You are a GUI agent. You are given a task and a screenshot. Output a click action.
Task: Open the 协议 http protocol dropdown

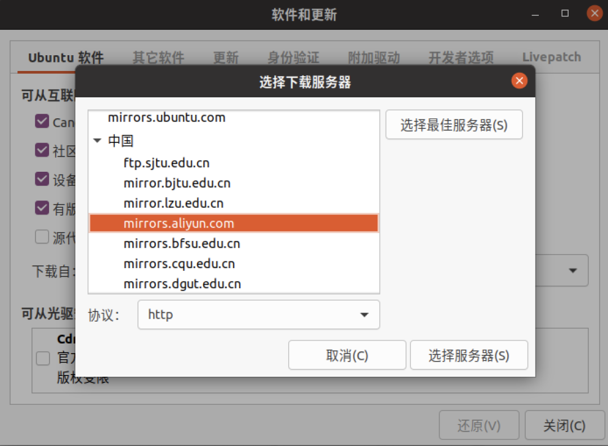pos(258,315)
